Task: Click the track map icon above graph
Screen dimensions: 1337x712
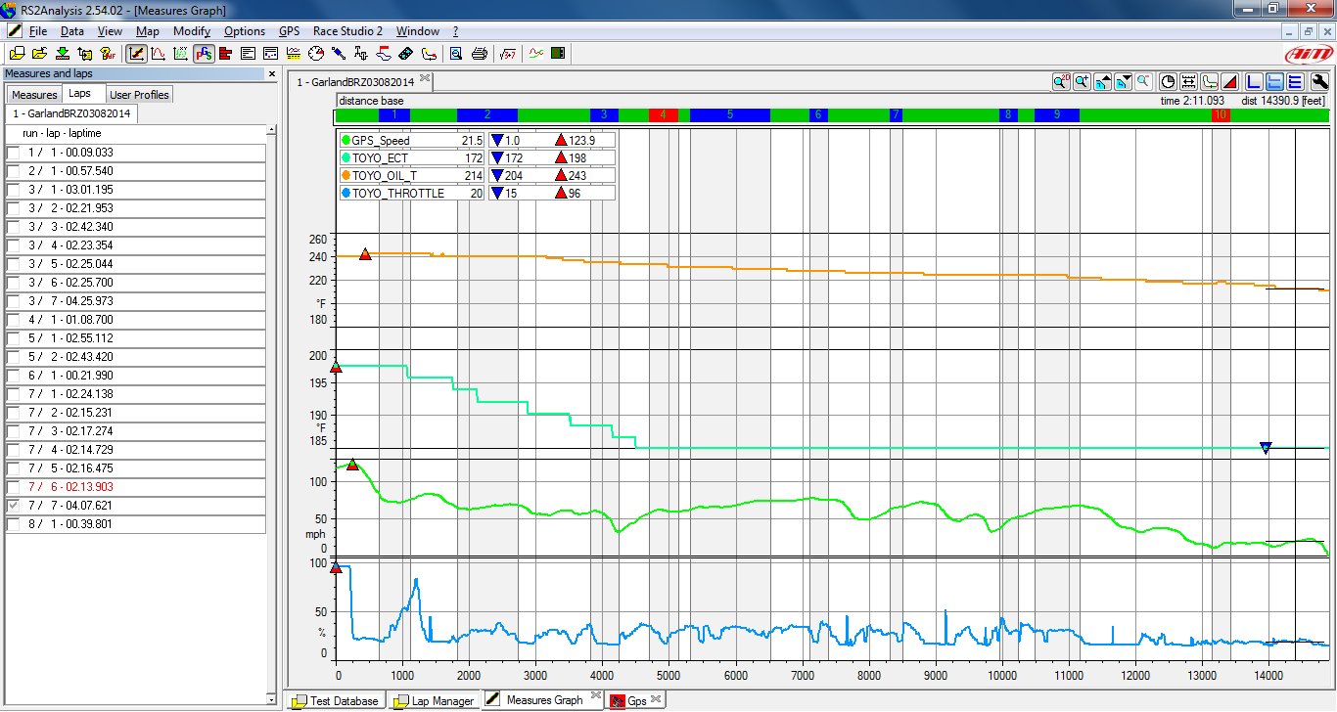Action: [1210, 82]
